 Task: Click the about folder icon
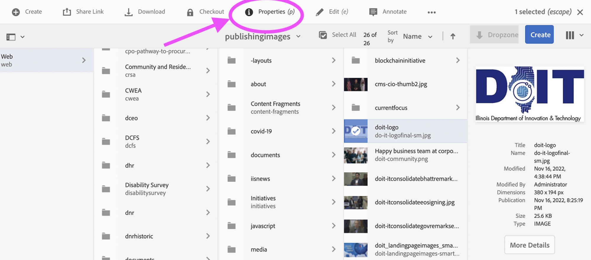point(232,84)
